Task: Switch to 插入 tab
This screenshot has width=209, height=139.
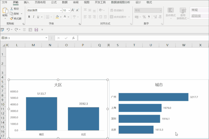Action: click(x=26, y=2)
